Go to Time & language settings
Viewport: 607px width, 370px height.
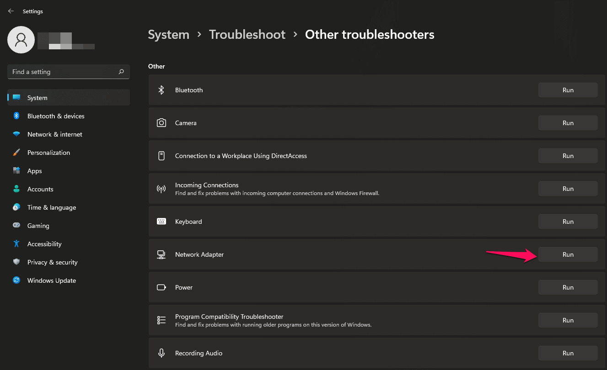pyautogui.click(x=69, y=207)
